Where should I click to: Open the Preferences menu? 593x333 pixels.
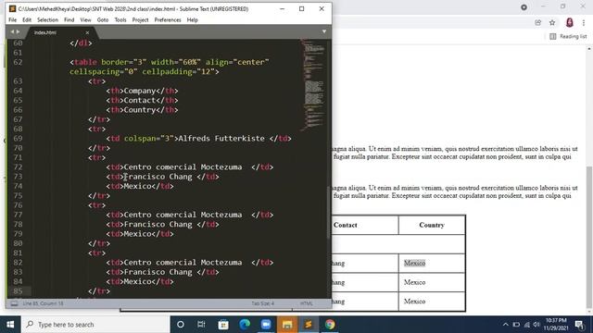pyautogui.click(x=168, y=20)
